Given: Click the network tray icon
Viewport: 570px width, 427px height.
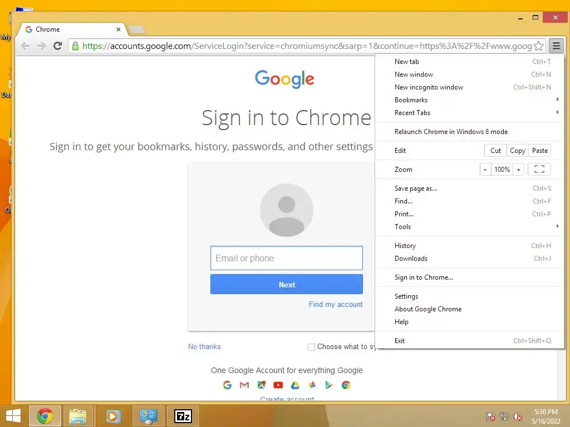Looking at the screenshot, I should click(x=504, y=416).
